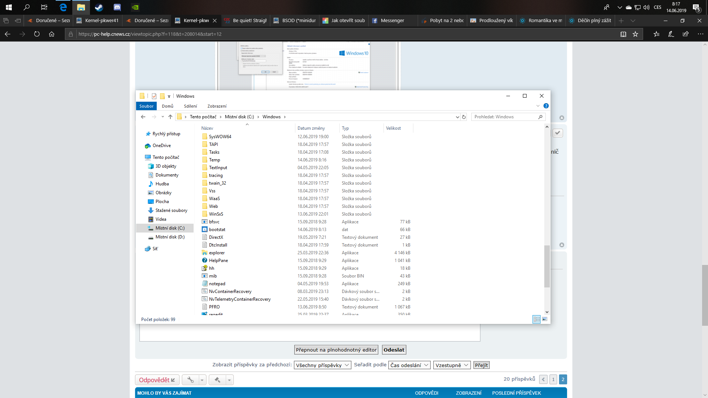Open the Zobrazení ribbon tab
The image size is (708, 398).
tap(217, 106)
